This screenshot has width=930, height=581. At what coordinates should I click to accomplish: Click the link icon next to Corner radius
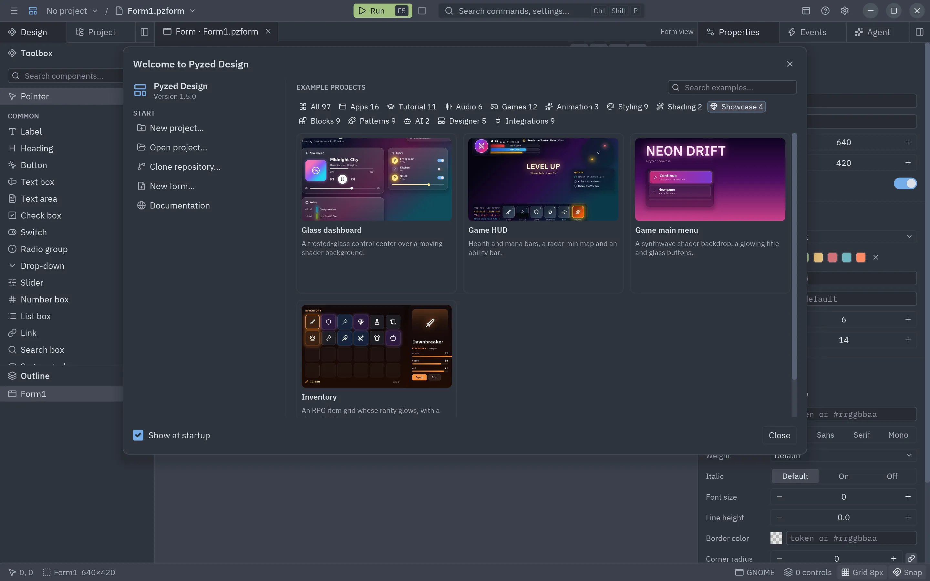point(911,558)
